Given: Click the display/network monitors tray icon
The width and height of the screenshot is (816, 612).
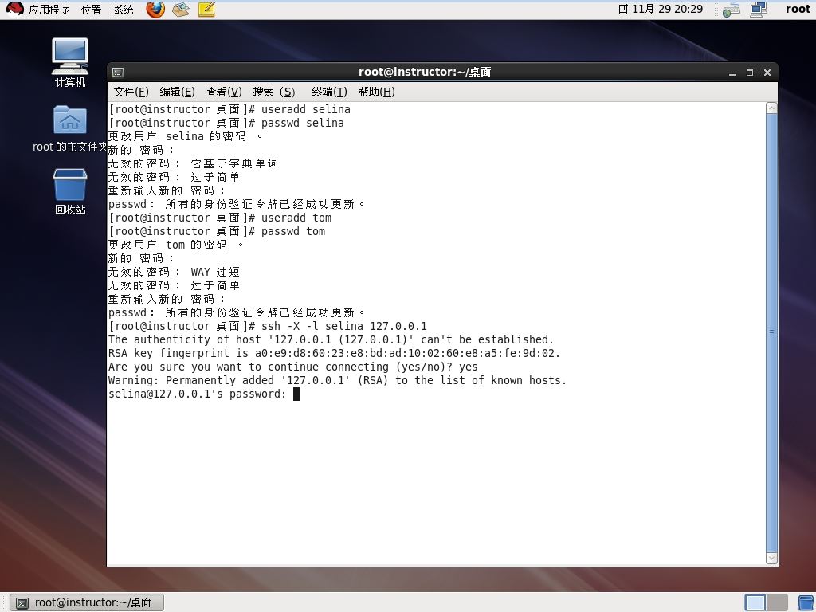Looking at the screenshot, I should tap(759, 10).
